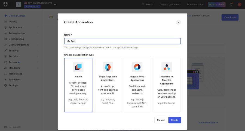The image size is (245, 131).
Task: Open Activity in sidebar
Action: 13,22
